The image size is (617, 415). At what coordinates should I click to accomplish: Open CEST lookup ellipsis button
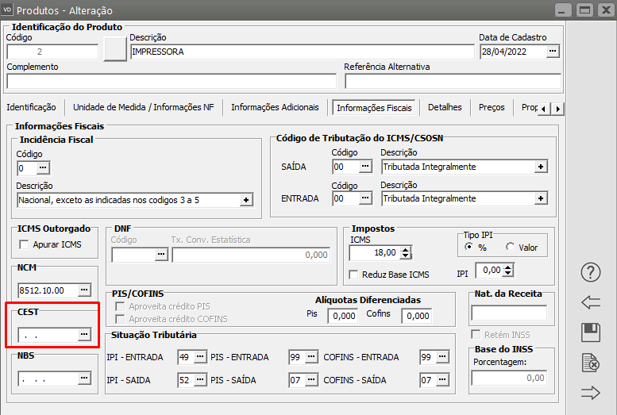click(84, 335)
